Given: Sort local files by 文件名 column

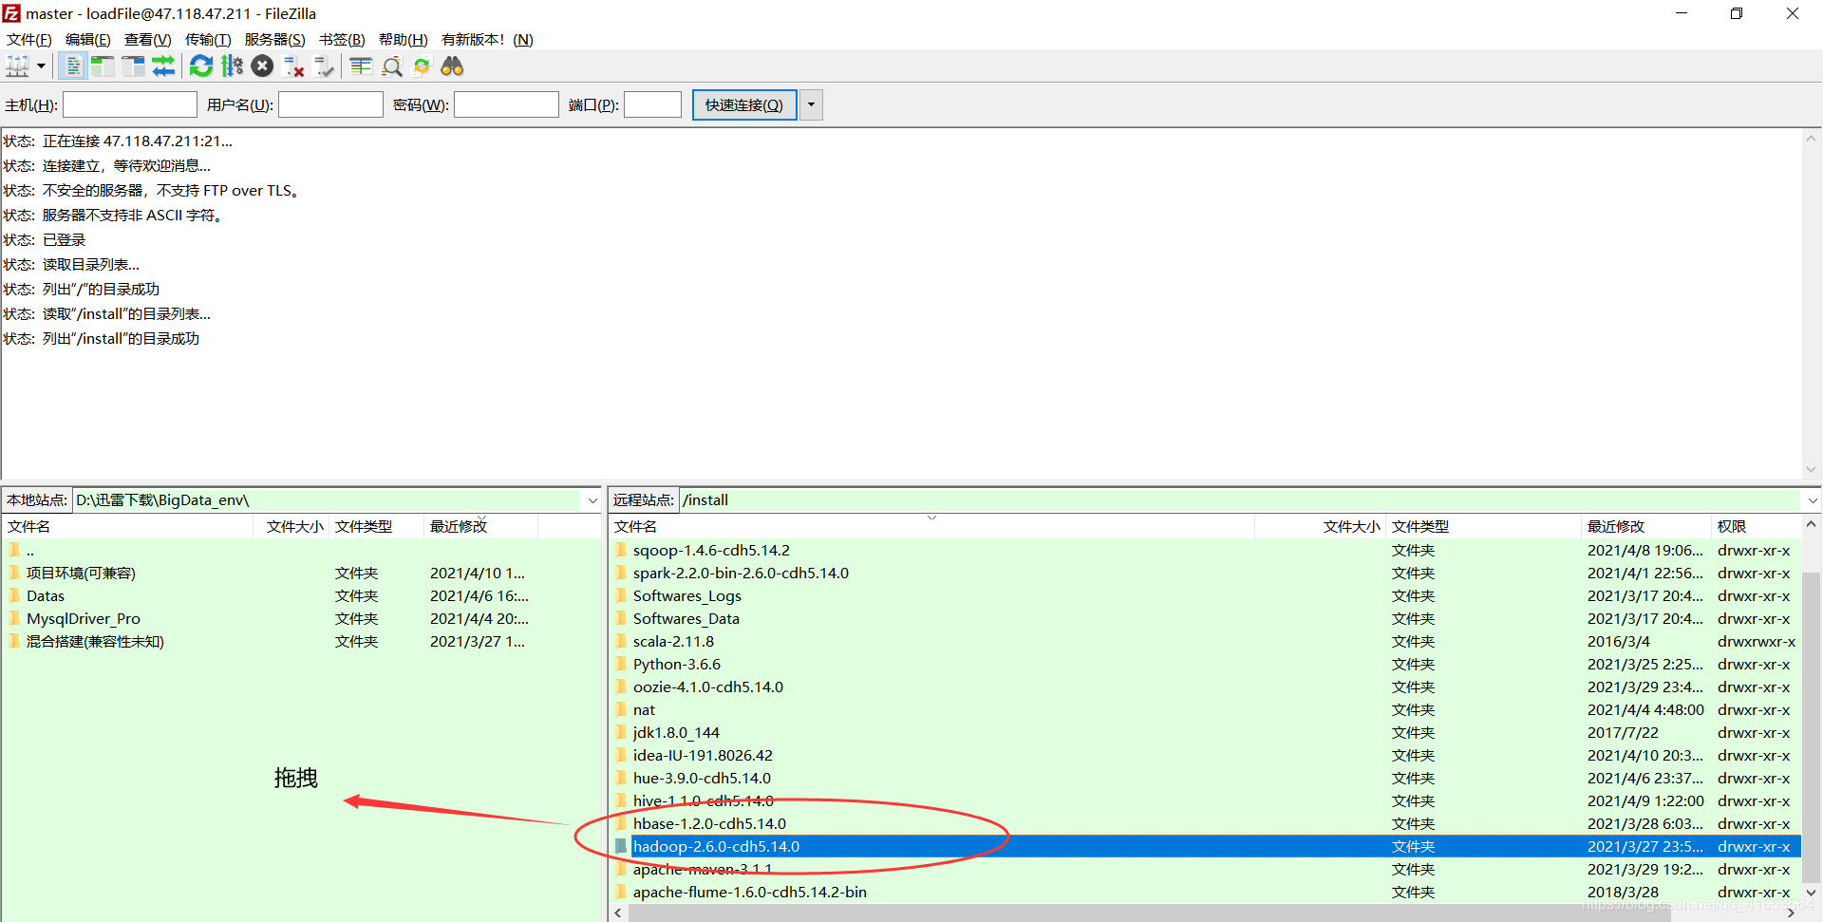Looking at the screenshot, I should 128,526.
